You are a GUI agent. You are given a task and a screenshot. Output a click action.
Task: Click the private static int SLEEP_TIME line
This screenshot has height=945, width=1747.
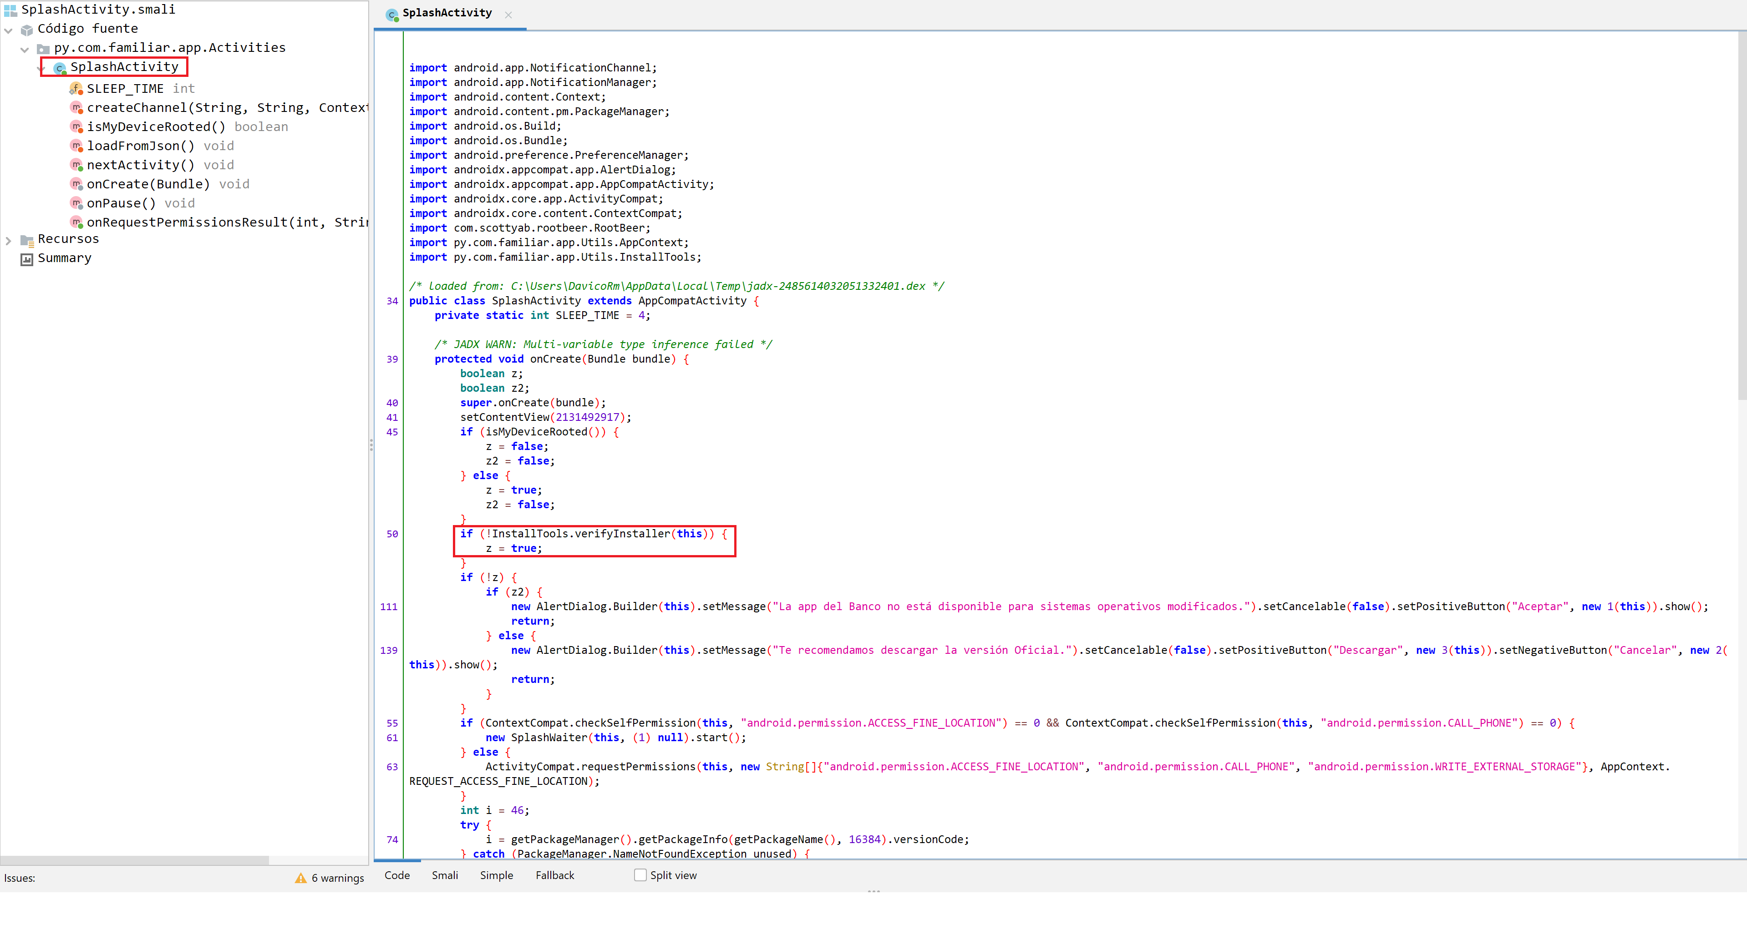[x=542, y=315]
